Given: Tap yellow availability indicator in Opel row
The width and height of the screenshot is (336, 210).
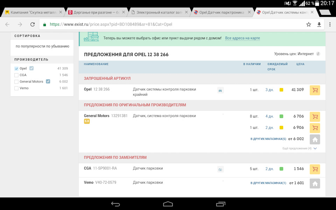Looking at the screenshot, I should coord(281,90).
